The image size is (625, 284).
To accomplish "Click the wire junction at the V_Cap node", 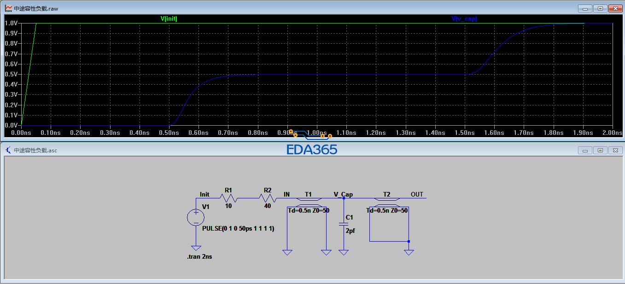I will click(x=344, y=198).
